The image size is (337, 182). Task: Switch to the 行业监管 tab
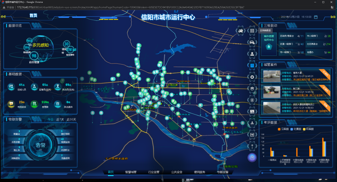click(x=154, y=172)
